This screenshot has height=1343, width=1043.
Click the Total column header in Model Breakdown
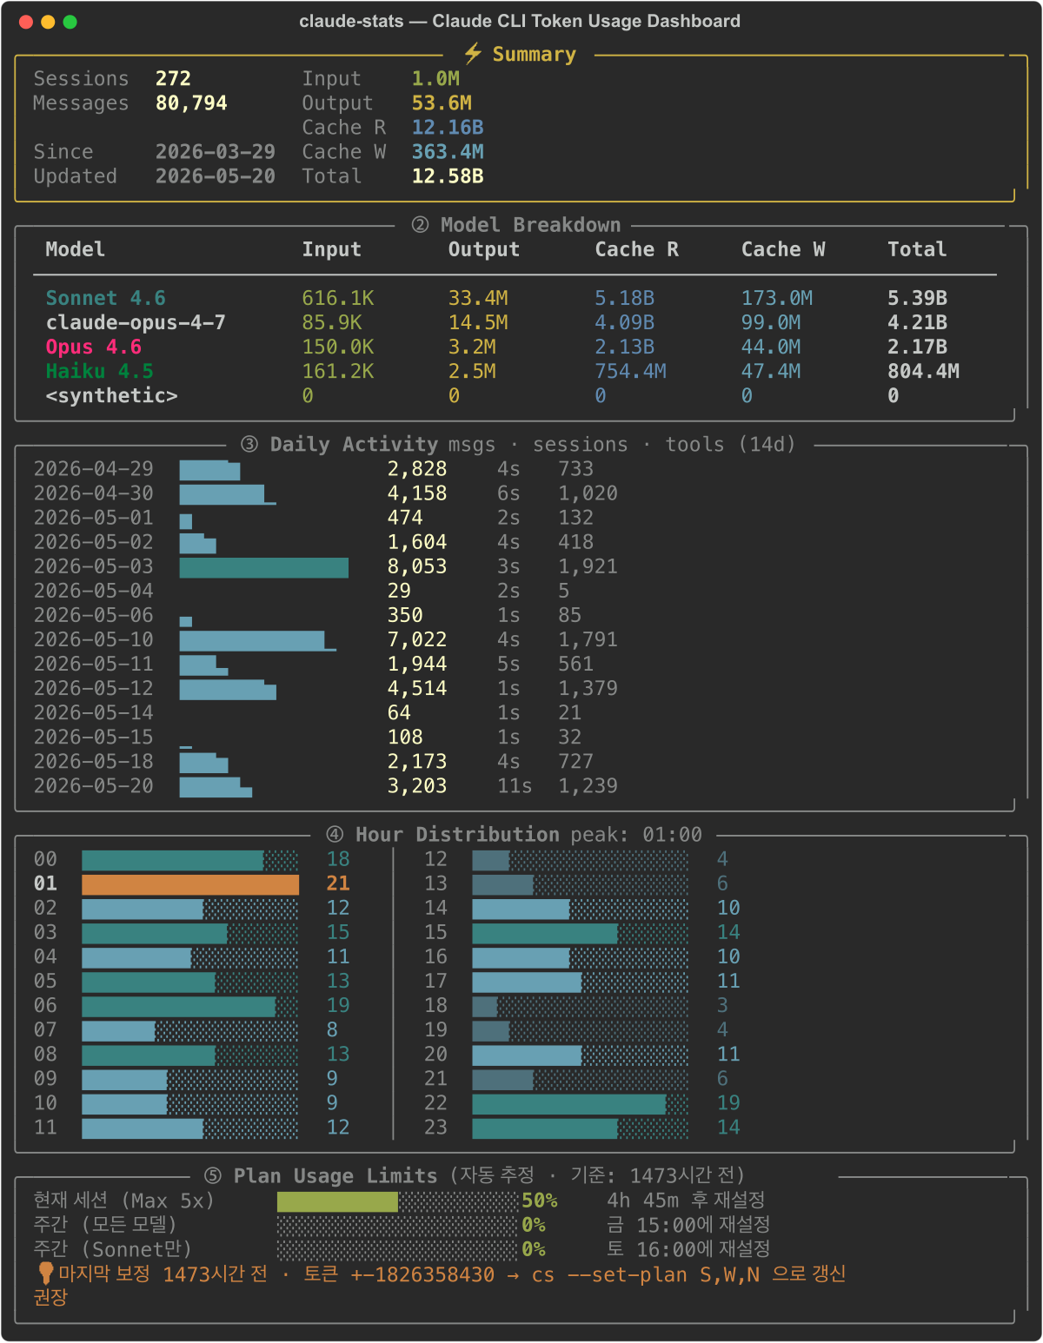pos(917,249)
